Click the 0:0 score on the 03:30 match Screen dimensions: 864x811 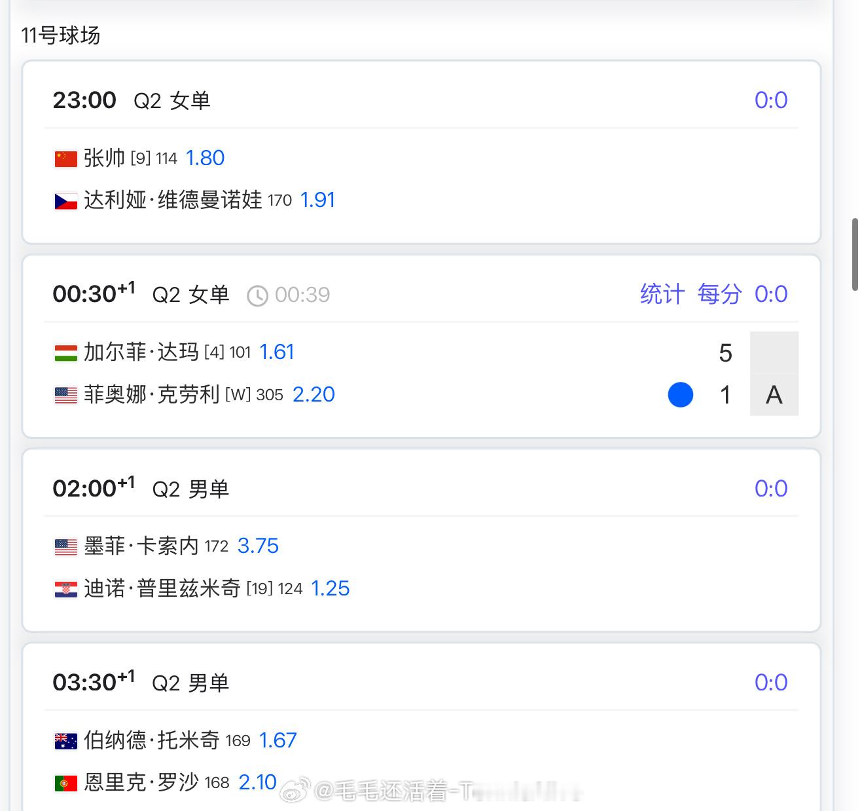[x=770, y=683]
